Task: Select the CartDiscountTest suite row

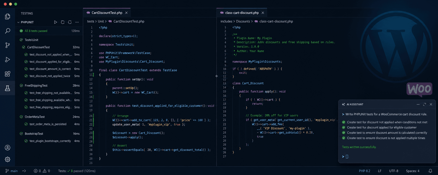Action: 49,47
